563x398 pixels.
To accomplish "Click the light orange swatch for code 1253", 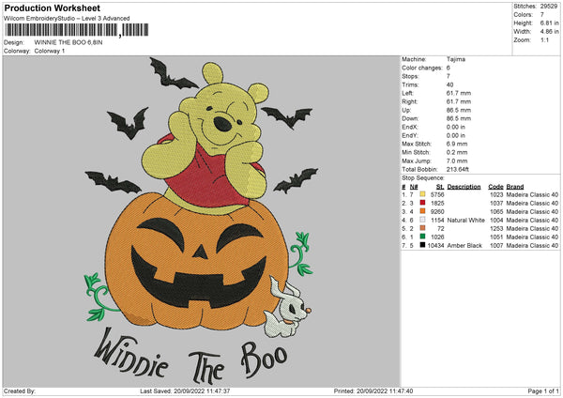I will 422,228.
